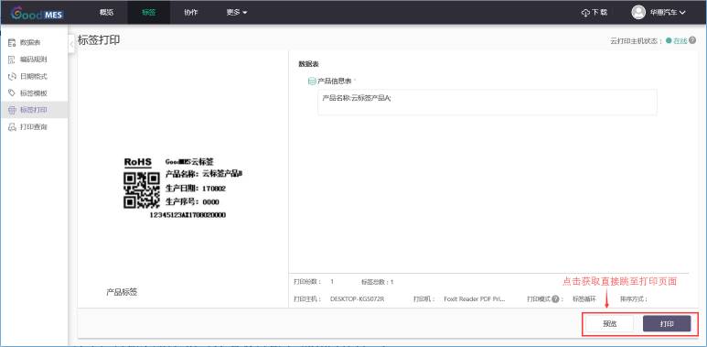This screenshot has height=347, width=707.
Task: Click the 产品标签 label name
Action: (x=122, y=292)
